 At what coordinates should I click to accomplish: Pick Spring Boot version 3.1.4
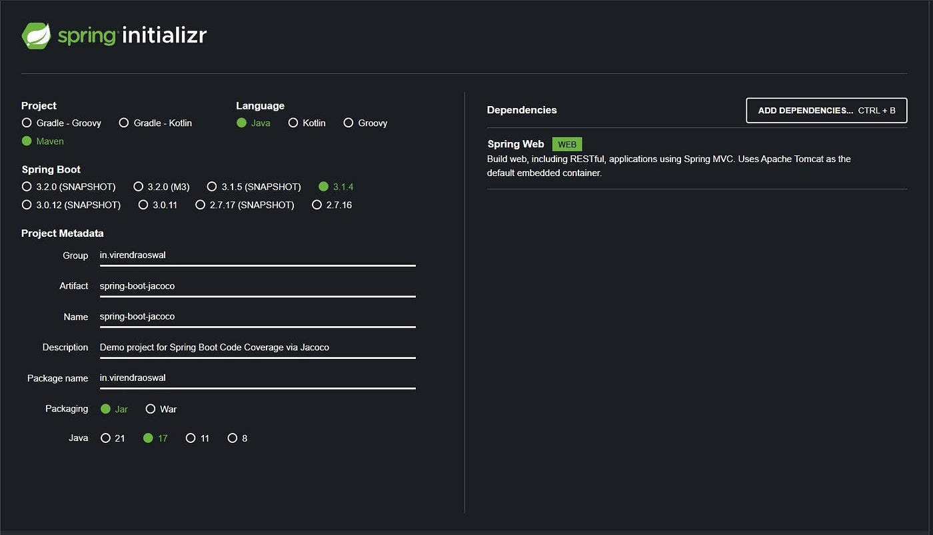click(x=336, y=187)
